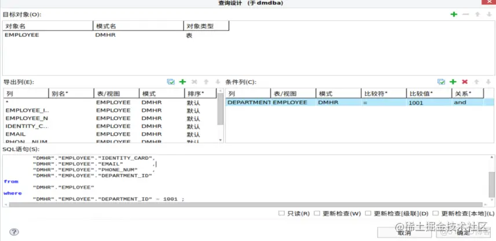The height and width of the screenshot is (241, 496).
Task: Move condition column up arrow
Action: pos(477,82)
